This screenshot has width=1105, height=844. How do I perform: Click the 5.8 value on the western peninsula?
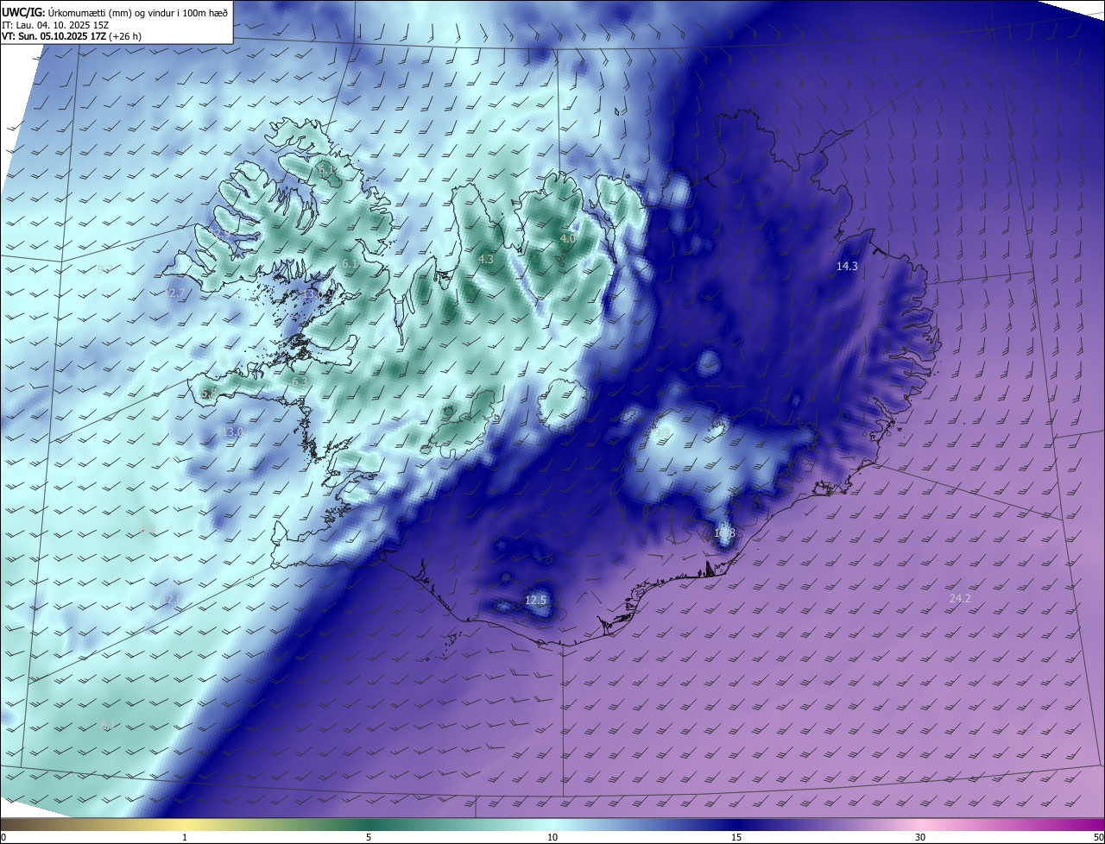208,394
